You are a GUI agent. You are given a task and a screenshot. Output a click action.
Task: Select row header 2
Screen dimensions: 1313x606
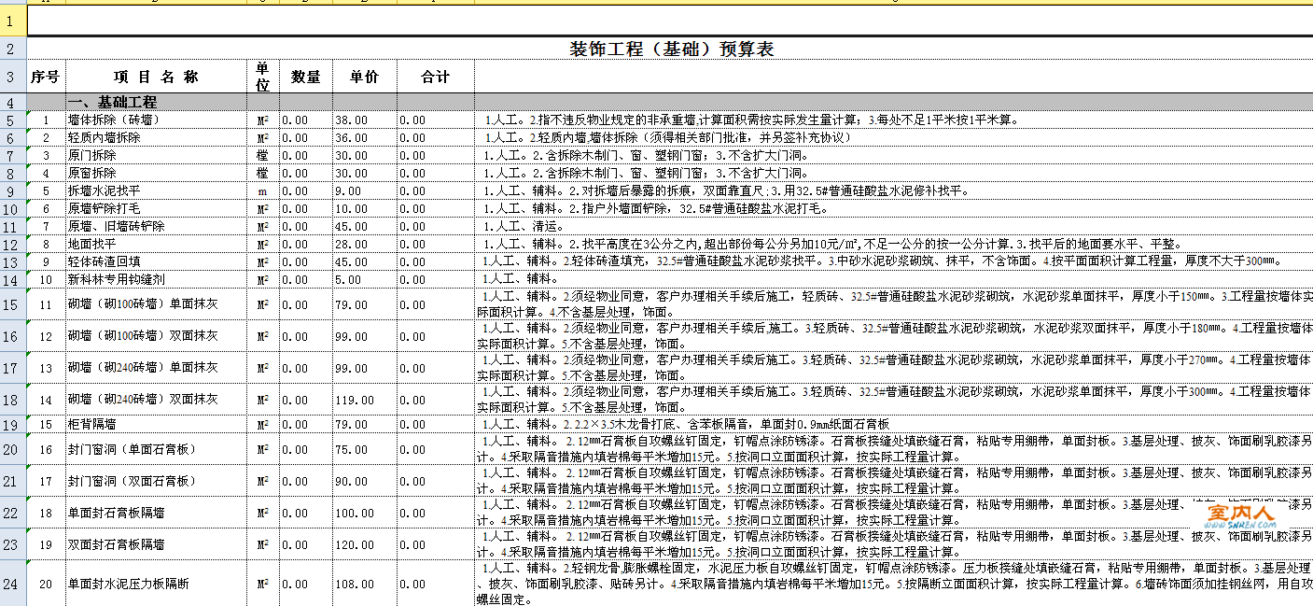[x=12, y=49]
